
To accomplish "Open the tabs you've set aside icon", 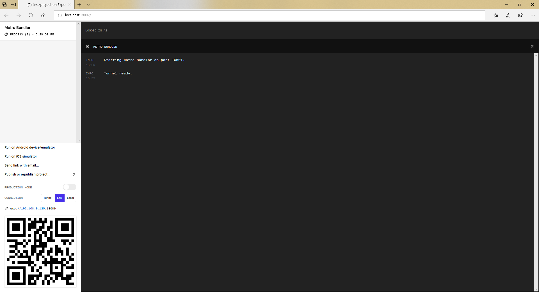I will pos(4,4).
